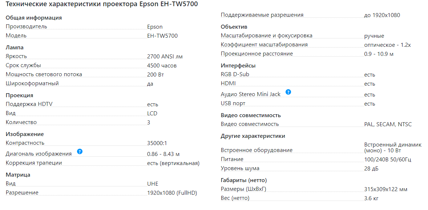Viewport: 428px width, 210px height.
Task: Click the Поддерживаемые разрешения label
Action: tap(262, 15)
